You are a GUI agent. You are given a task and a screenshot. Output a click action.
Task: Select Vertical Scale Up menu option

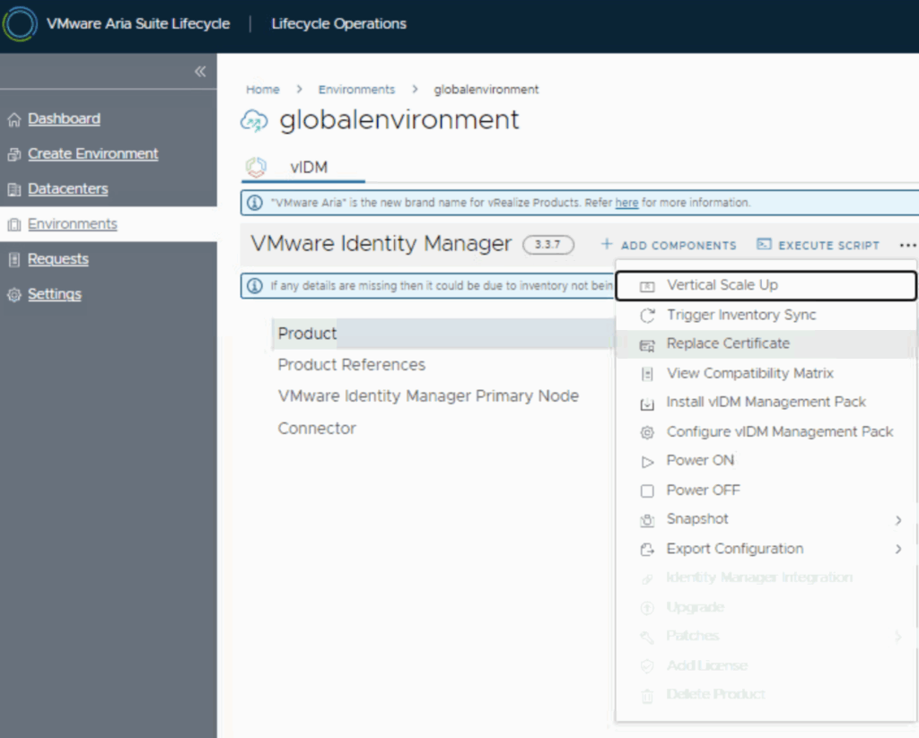[x=722, y=285]
